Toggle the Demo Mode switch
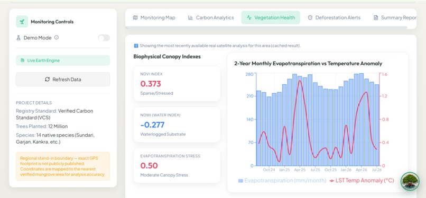426x198 pixels. point(104,37)
